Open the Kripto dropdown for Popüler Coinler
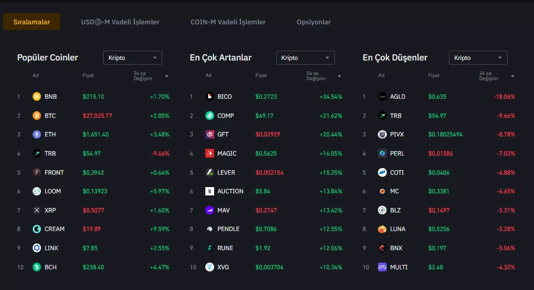The height and width of the screenshot is (290, 534). pos(133,58)
